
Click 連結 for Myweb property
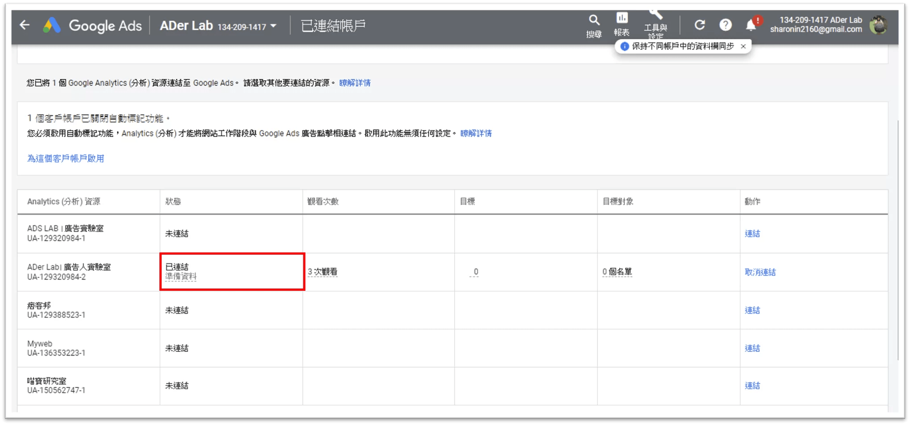(752, 348)
